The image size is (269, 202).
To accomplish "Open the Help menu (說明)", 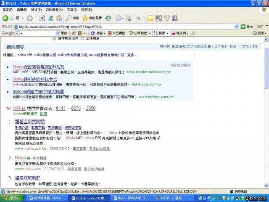I will point(86,10).
